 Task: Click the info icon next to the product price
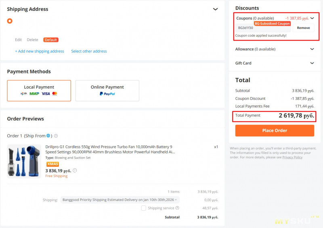click(x=75, y=170)
